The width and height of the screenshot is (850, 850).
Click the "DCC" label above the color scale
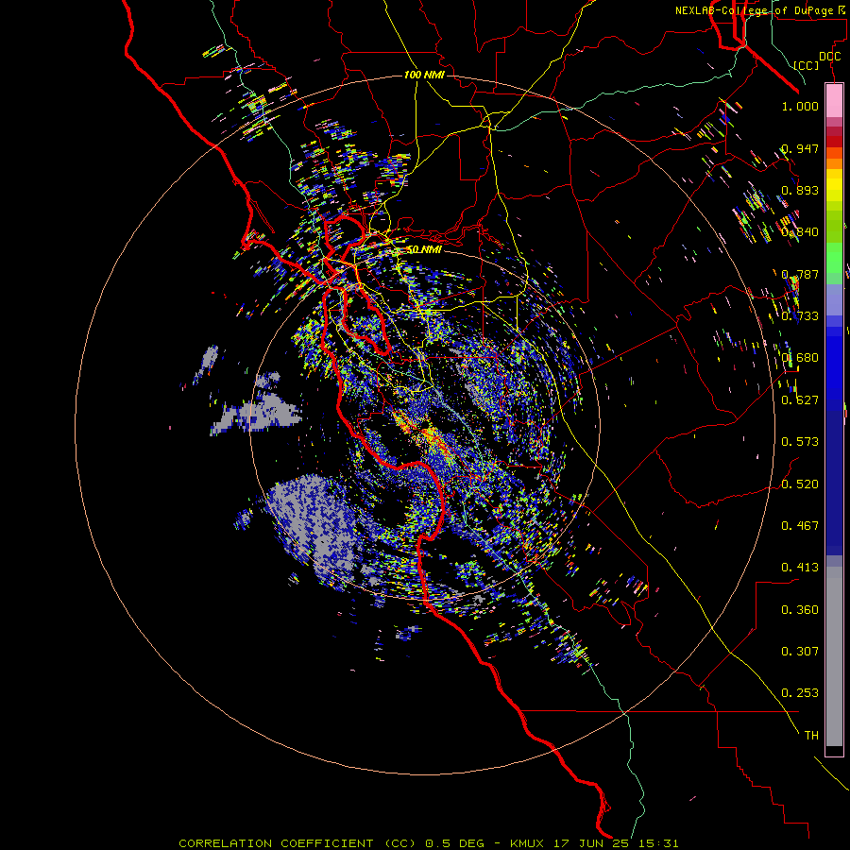tap(830, 57)
